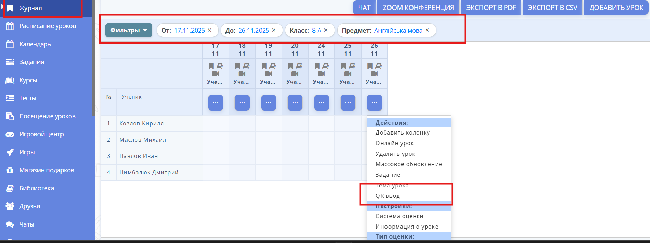
Task: Open the three-dots menu for 26.11 column
Action: 374,103
